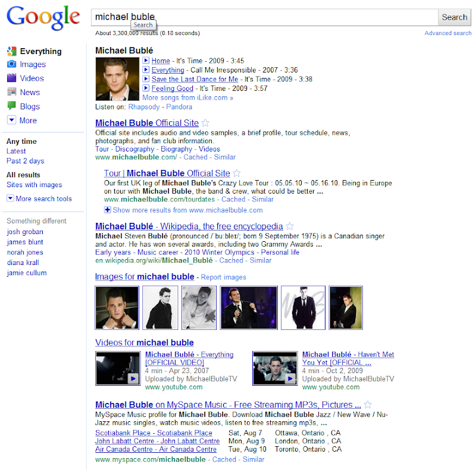
Task: Expand plus icon for more michaelbuble.com results
Action: [x=107, y=210]
